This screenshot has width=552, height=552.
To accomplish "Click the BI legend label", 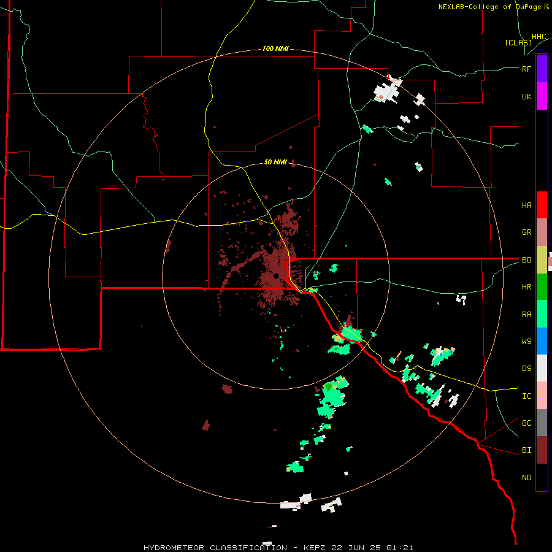I will pos(526,450).
